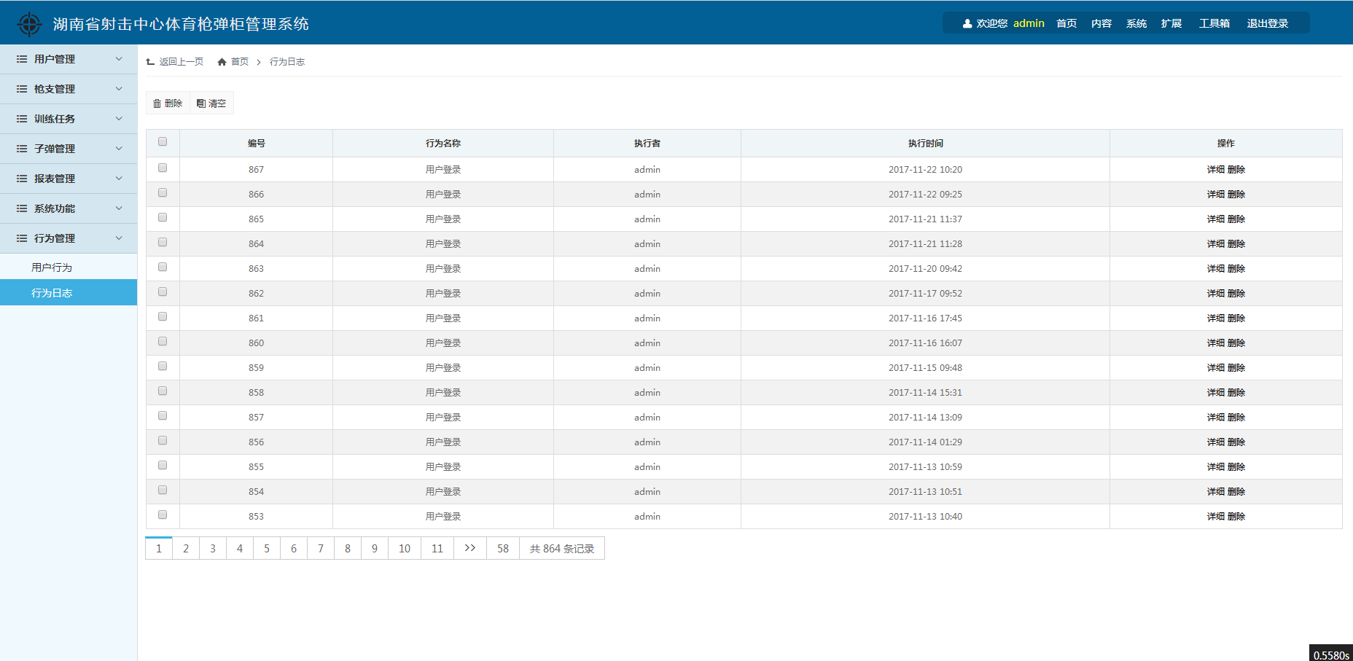The image size is (1353, 661).
Task: Click the 返回上一页 back arrow icon
Action: tap(150, 62)
